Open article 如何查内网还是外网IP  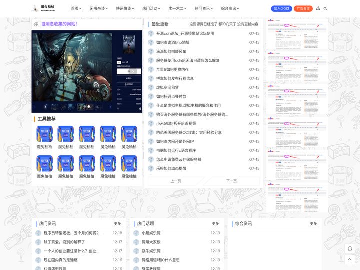tap(175, 141)
